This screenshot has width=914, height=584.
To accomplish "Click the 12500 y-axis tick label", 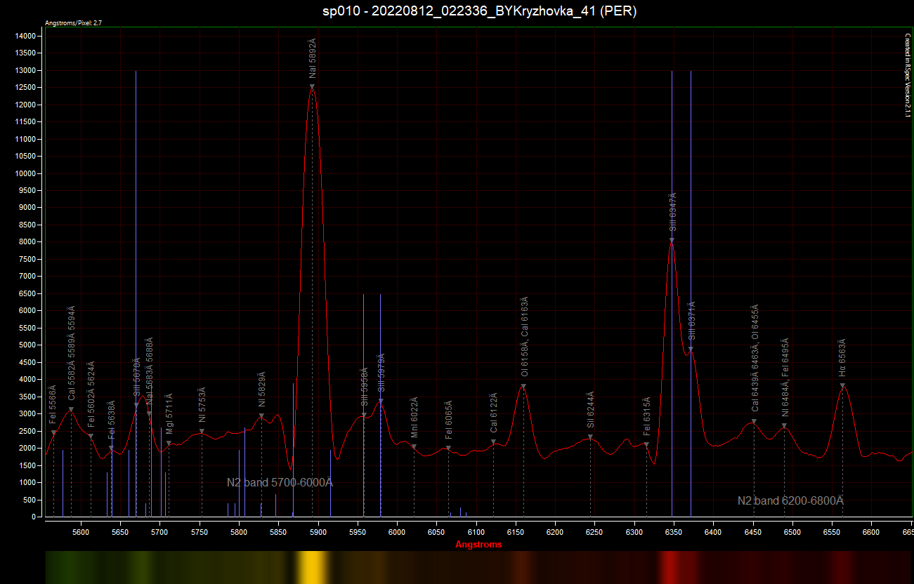I will point(26,88).
